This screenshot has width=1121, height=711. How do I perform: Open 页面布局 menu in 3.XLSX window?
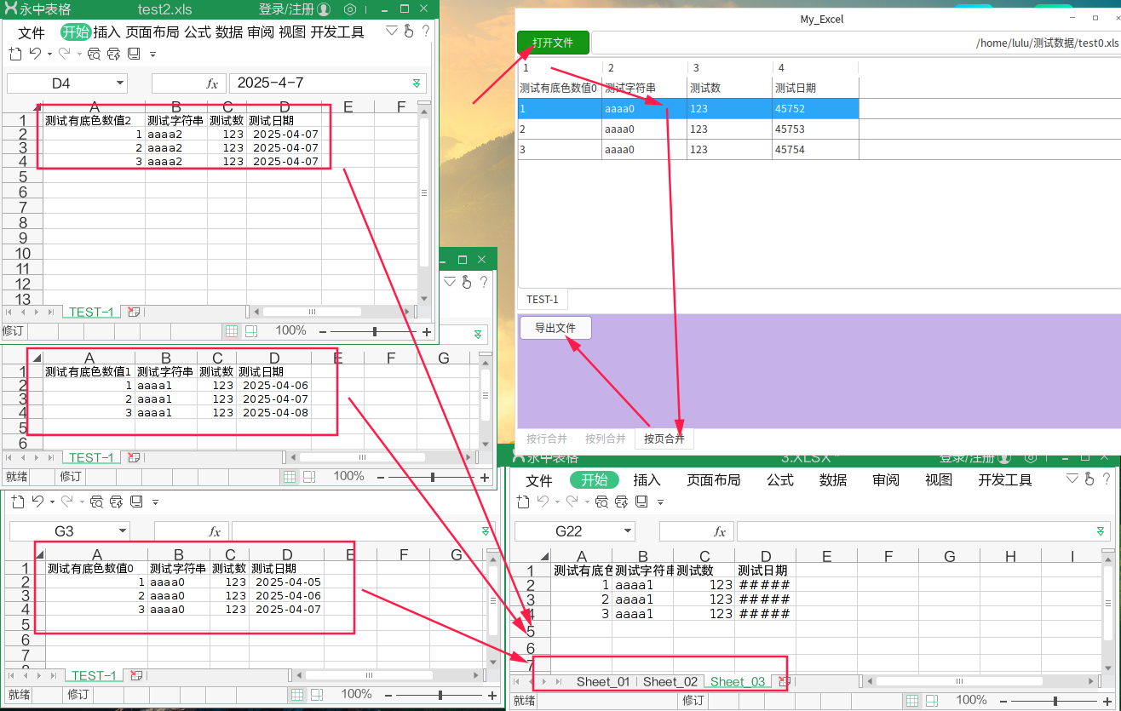pos(714,480)
